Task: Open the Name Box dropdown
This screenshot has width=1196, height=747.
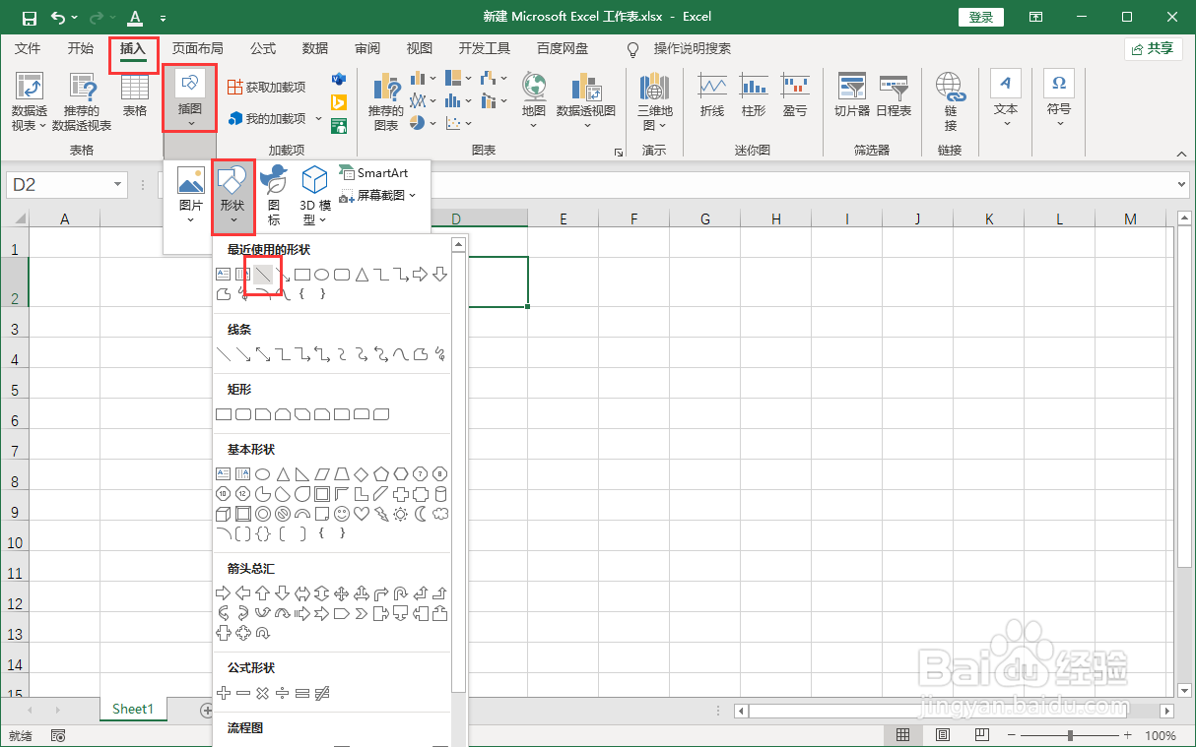Action: click(118, 185)
